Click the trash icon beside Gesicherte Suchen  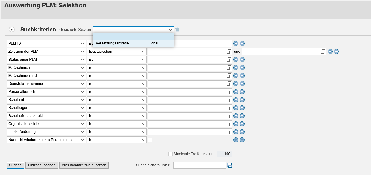pos(178,30)
